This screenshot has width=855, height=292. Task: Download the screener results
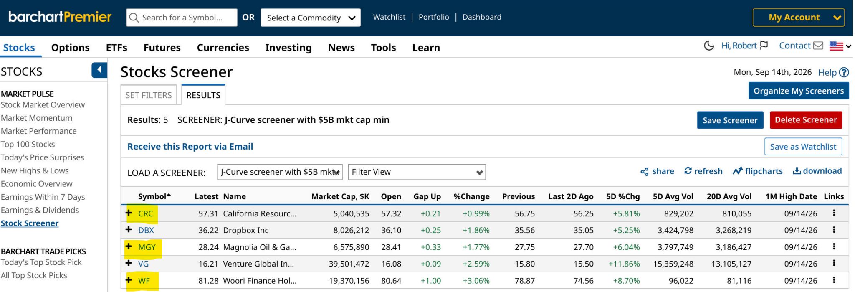[x=817, y=171]
